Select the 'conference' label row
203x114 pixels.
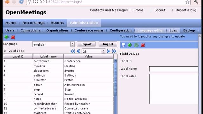click(x=58, y=61)
